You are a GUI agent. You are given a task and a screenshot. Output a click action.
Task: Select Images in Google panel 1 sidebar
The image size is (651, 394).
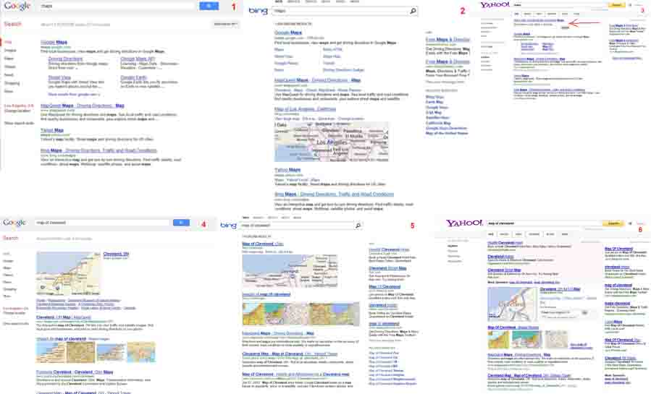pyautogui.click(x=10, y=51)
